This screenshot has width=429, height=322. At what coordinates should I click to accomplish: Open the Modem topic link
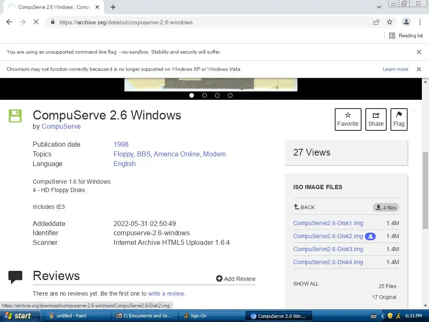coord(214,154)
